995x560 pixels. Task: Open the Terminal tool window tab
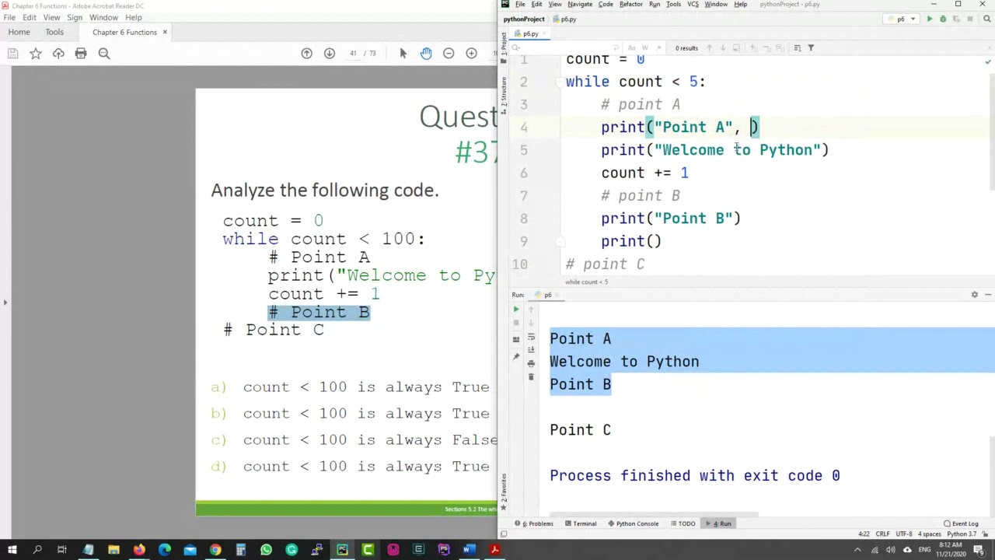(x=580, y=523)
